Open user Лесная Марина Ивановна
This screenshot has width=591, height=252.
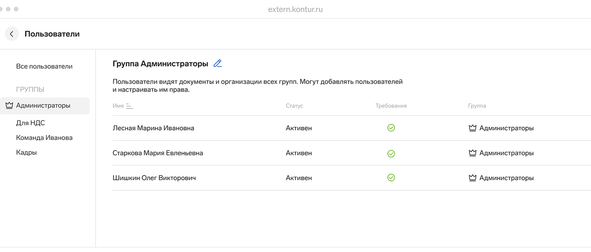click(153, 128)
